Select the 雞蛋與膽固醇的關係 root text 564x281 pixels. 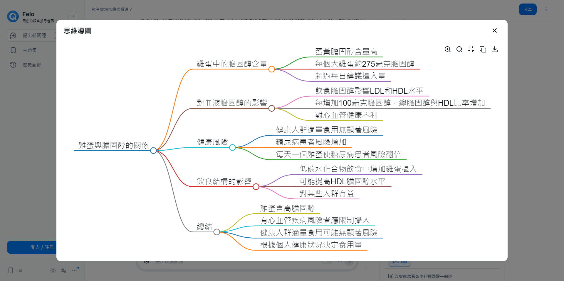[114, 145]
